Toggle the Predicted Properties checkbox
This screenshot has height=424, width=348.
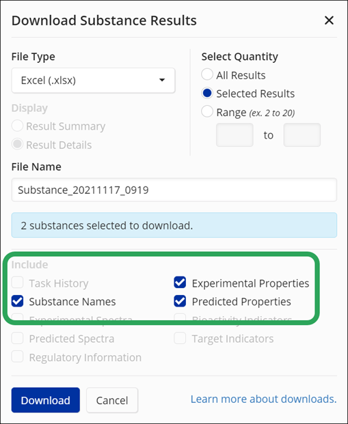pyautogui.click(x=180, y=301)
